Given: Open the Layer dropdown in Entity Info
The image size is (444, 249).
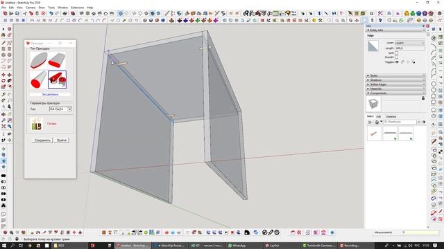Looking at the screenshot, I should pyautogui.click(x=410, y=43).
